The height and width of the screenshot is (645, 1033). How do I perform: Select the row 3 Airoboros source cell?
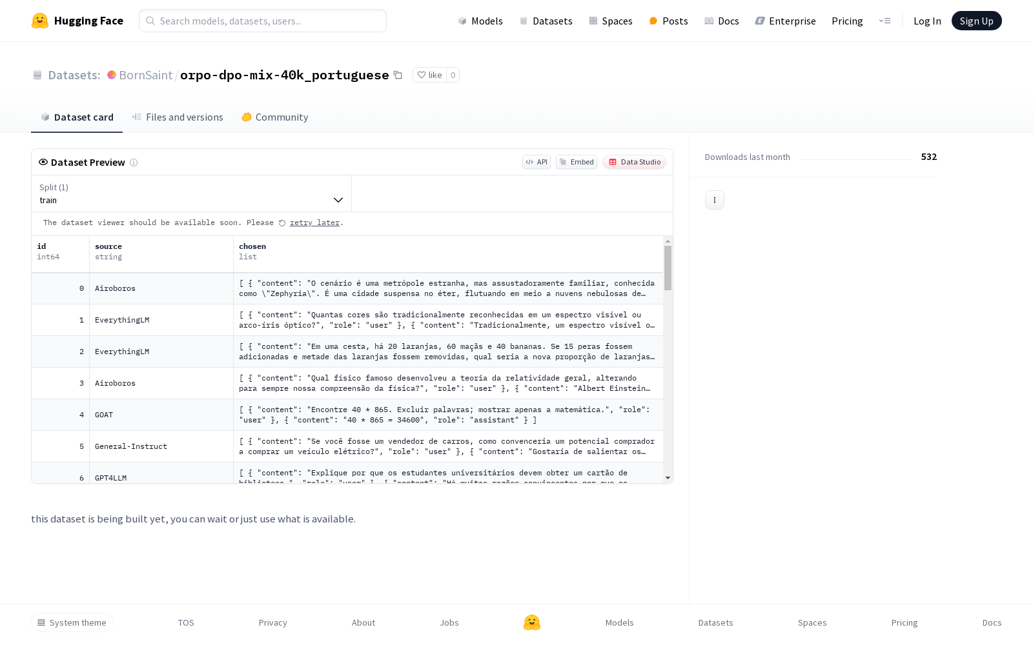[x=161, y=383]
